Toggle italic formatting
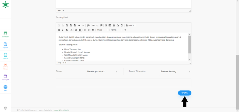This screenshot has height=112, width=239. tap(63, 30)
